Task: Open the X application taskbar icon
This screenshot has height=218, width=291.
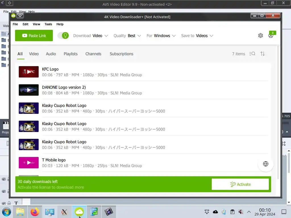Action: (x=64, y=212)
